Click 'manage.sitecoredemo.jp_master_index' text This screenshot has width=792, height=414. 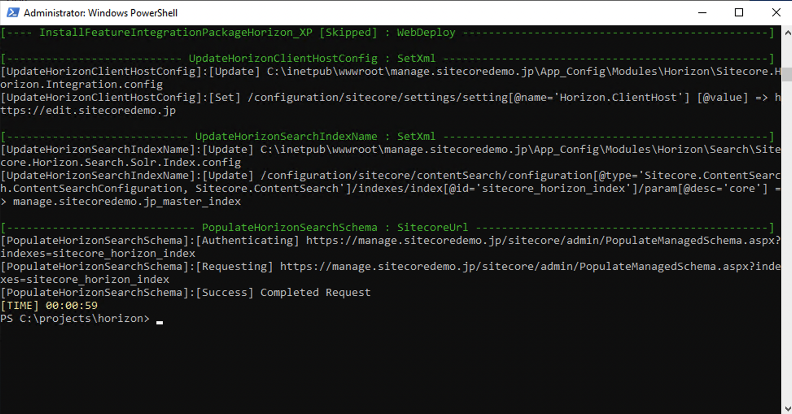pyautogui.click(x=127, y=202)
